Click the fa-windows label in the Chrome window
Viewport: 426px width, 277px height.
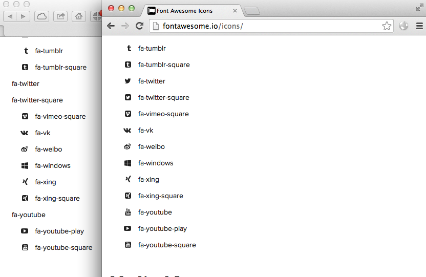point(156,163)
